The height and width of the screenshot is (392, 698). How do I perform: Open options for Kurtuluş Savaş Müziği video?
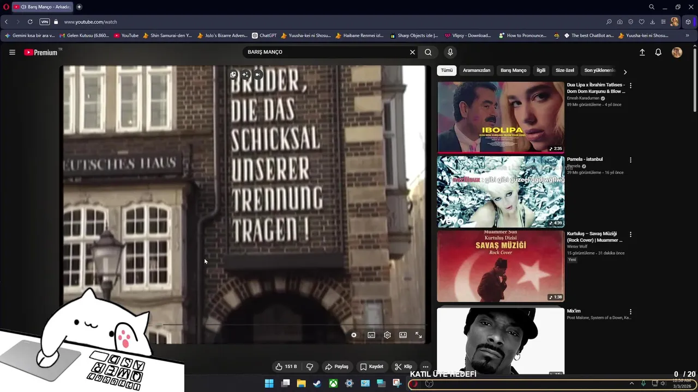click(630, 235)
